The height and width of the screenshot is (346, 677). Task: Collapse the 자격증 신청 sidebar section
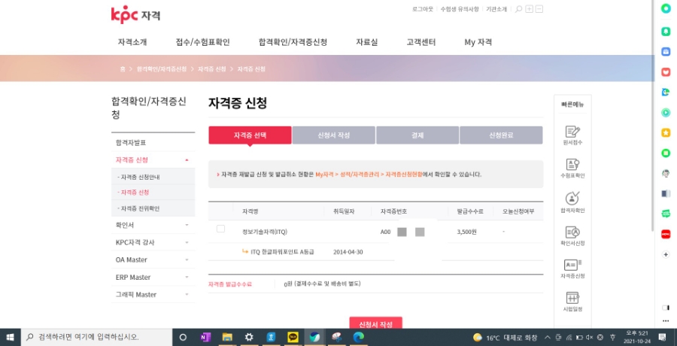pyautogui.click(x=187, y=159)
